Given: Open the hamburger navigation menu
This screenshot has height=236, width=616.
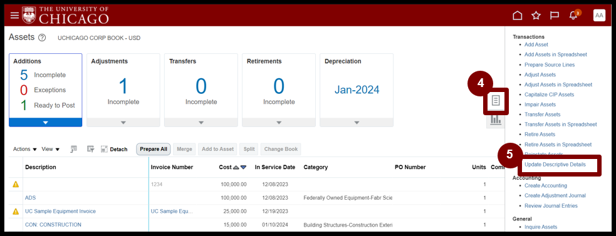Looking at the screenshot, I should pos(14,15).
